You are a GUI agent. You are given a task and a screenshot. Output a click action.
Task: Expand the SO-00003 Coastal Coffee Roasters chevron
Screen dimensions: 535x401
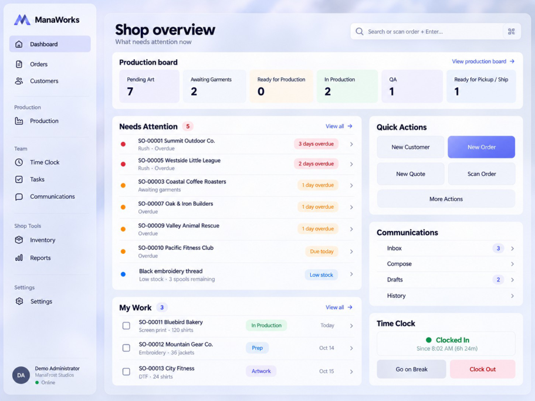[351, 185]
